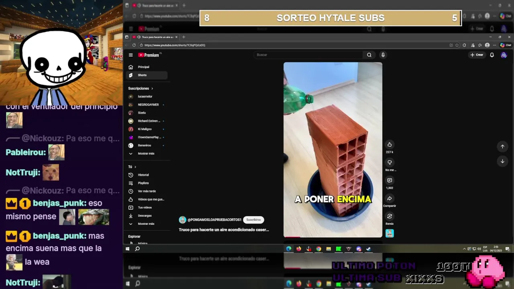
Task: Open Bananirou subscription channel
Action: click(147, 145)
